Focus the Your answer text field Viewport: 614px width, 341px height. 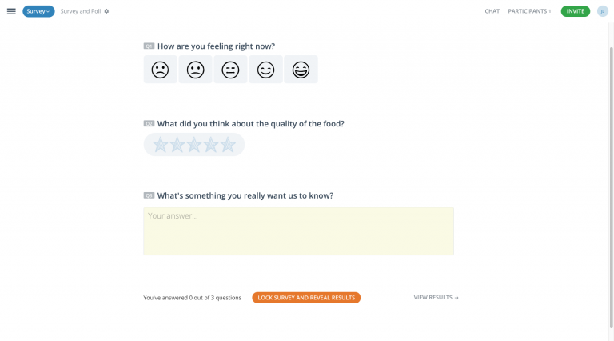298,231
